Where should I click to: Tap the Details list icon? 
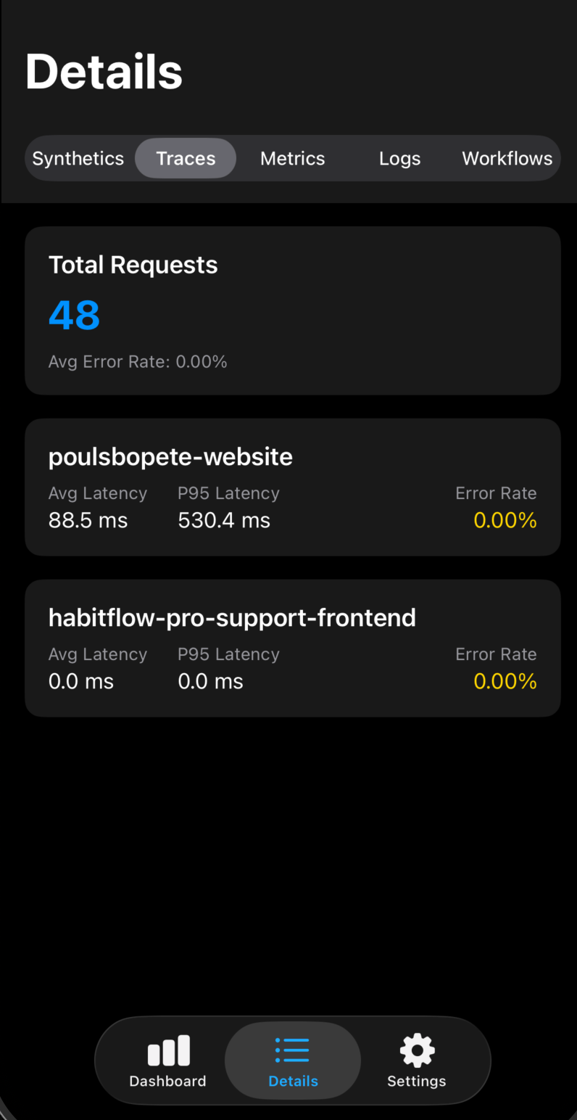coord(293,1050)
